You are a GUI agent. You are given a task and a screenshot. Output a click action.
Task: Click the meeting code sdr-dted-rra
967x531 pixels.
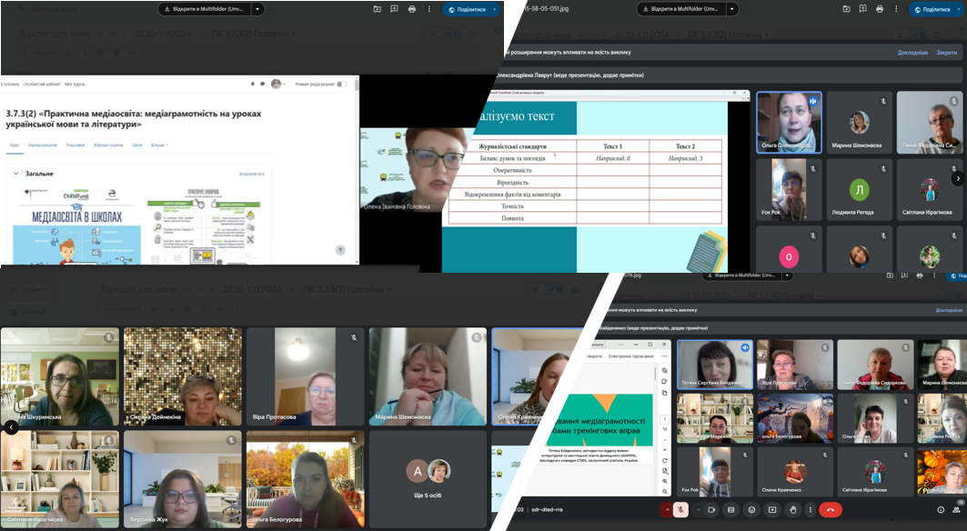[547, 509]
